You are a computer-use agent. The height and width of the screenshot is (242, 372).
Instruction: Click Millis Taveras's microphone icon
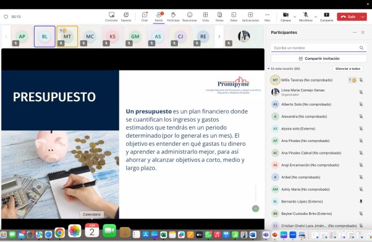pyautogui.click(x=361, y=80)
